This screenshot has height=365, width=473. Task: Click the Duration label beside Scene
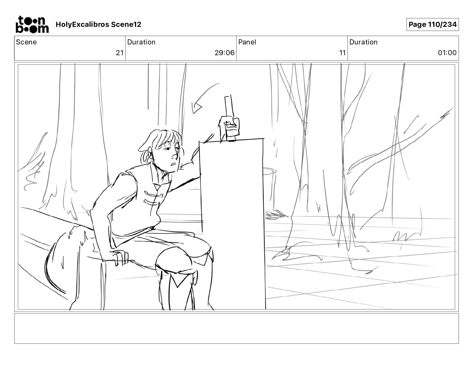(x=141, y=42)
